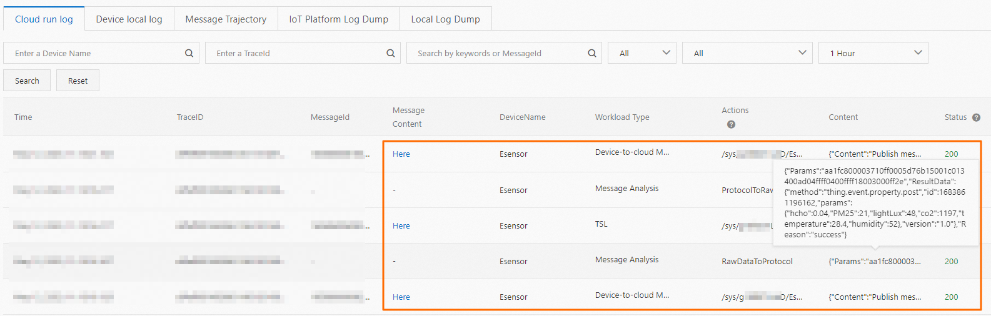Open Here link in last Device-to-cloud row

pos(401,297)
